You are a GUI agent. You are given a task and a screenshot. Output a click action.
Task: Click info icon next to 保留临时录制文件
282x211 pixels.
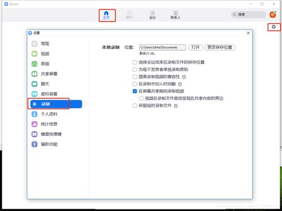(x=176, y=106)
